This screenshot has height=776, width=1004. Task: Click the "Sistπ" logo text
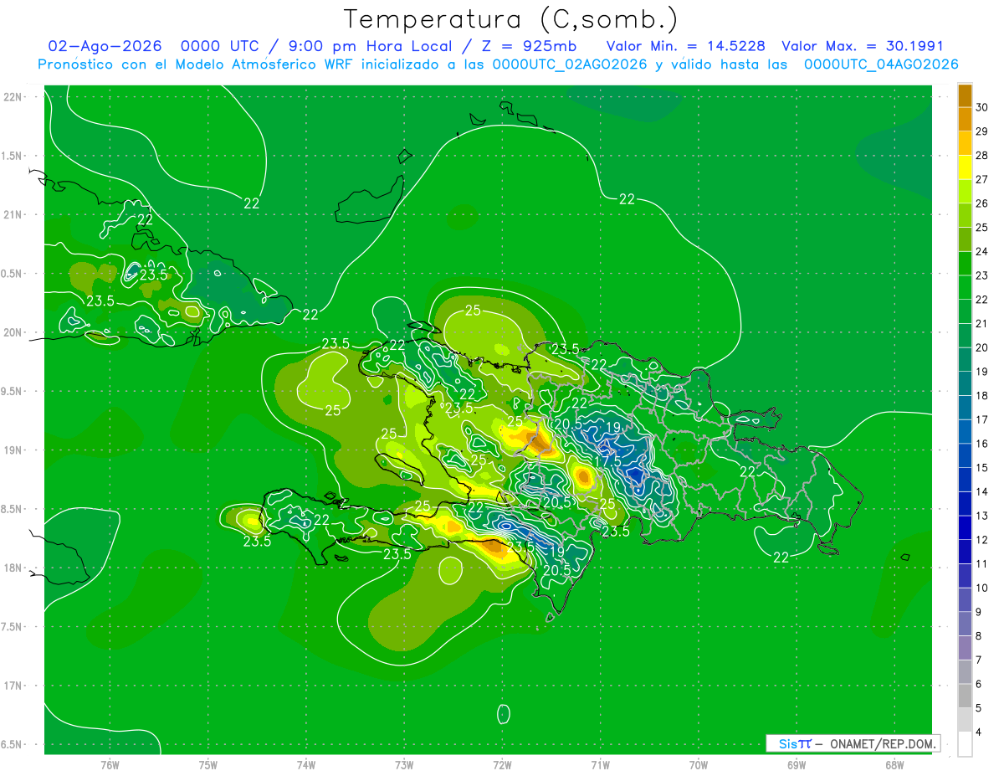(795, 743)
